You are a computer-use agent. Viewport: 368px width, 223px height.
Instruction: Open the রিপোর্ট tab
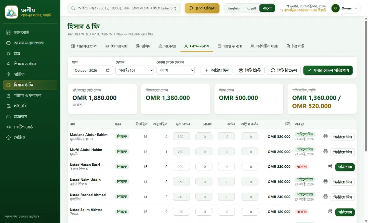coord(295,46)
